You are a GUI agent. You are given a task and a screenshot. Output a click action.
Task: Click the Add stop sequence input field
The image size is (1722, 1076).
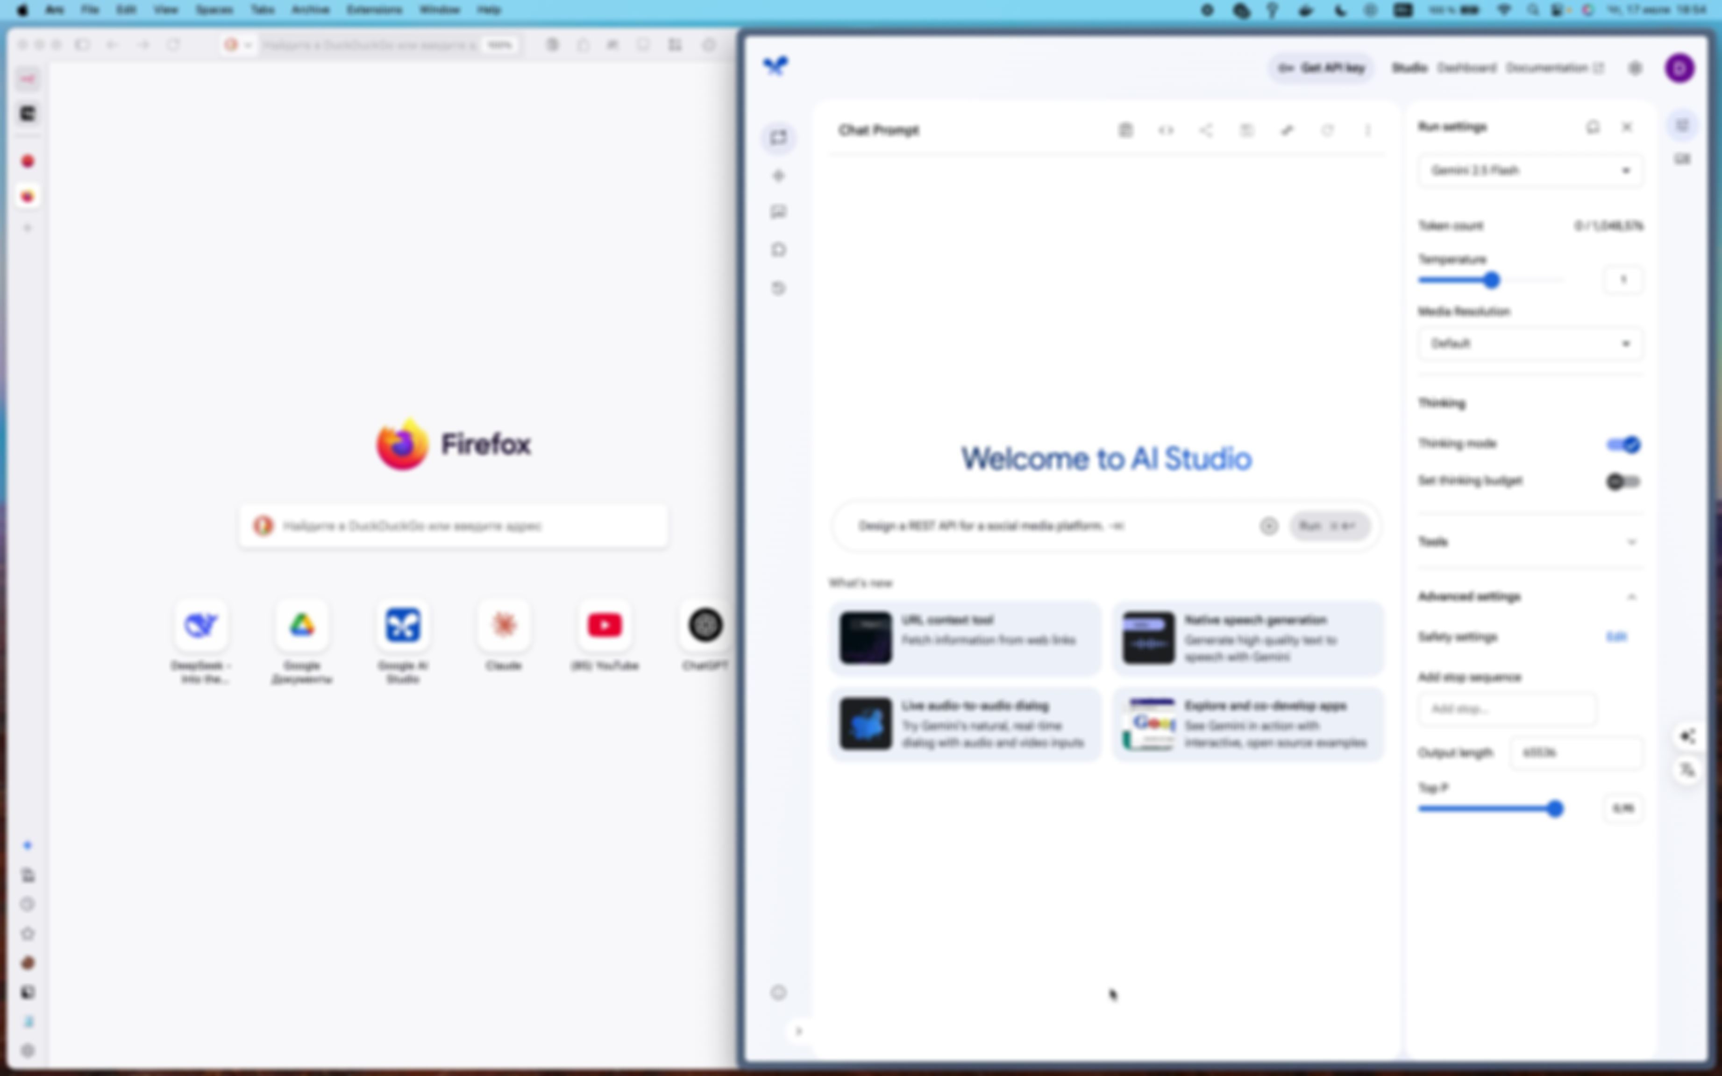point(1506,709)
